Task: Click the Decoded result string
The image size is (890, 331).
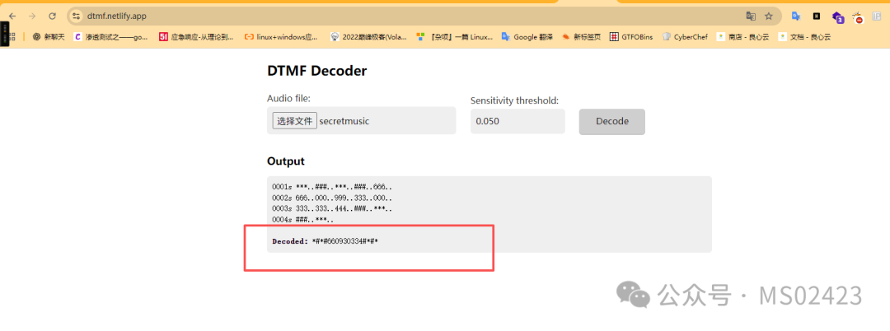Action: 345,241
